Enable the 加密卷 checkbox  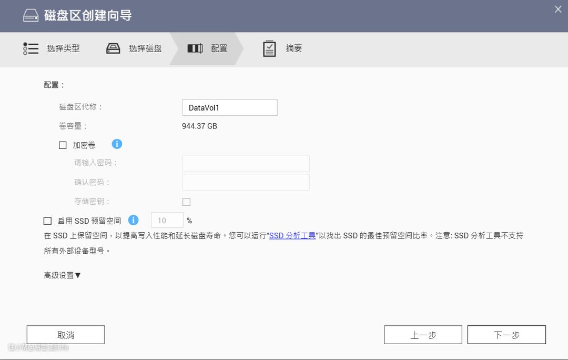(63, 145)
